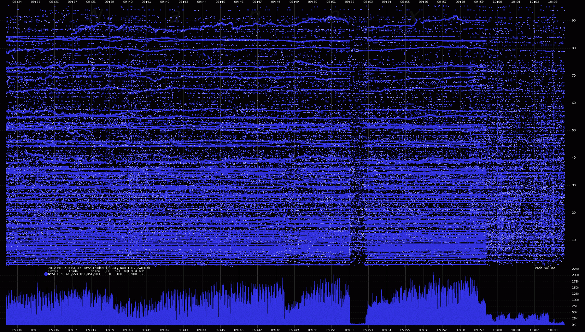Click 09:40 on the top time axis
This screenshot has width=585, height=332.
(128, 2)
